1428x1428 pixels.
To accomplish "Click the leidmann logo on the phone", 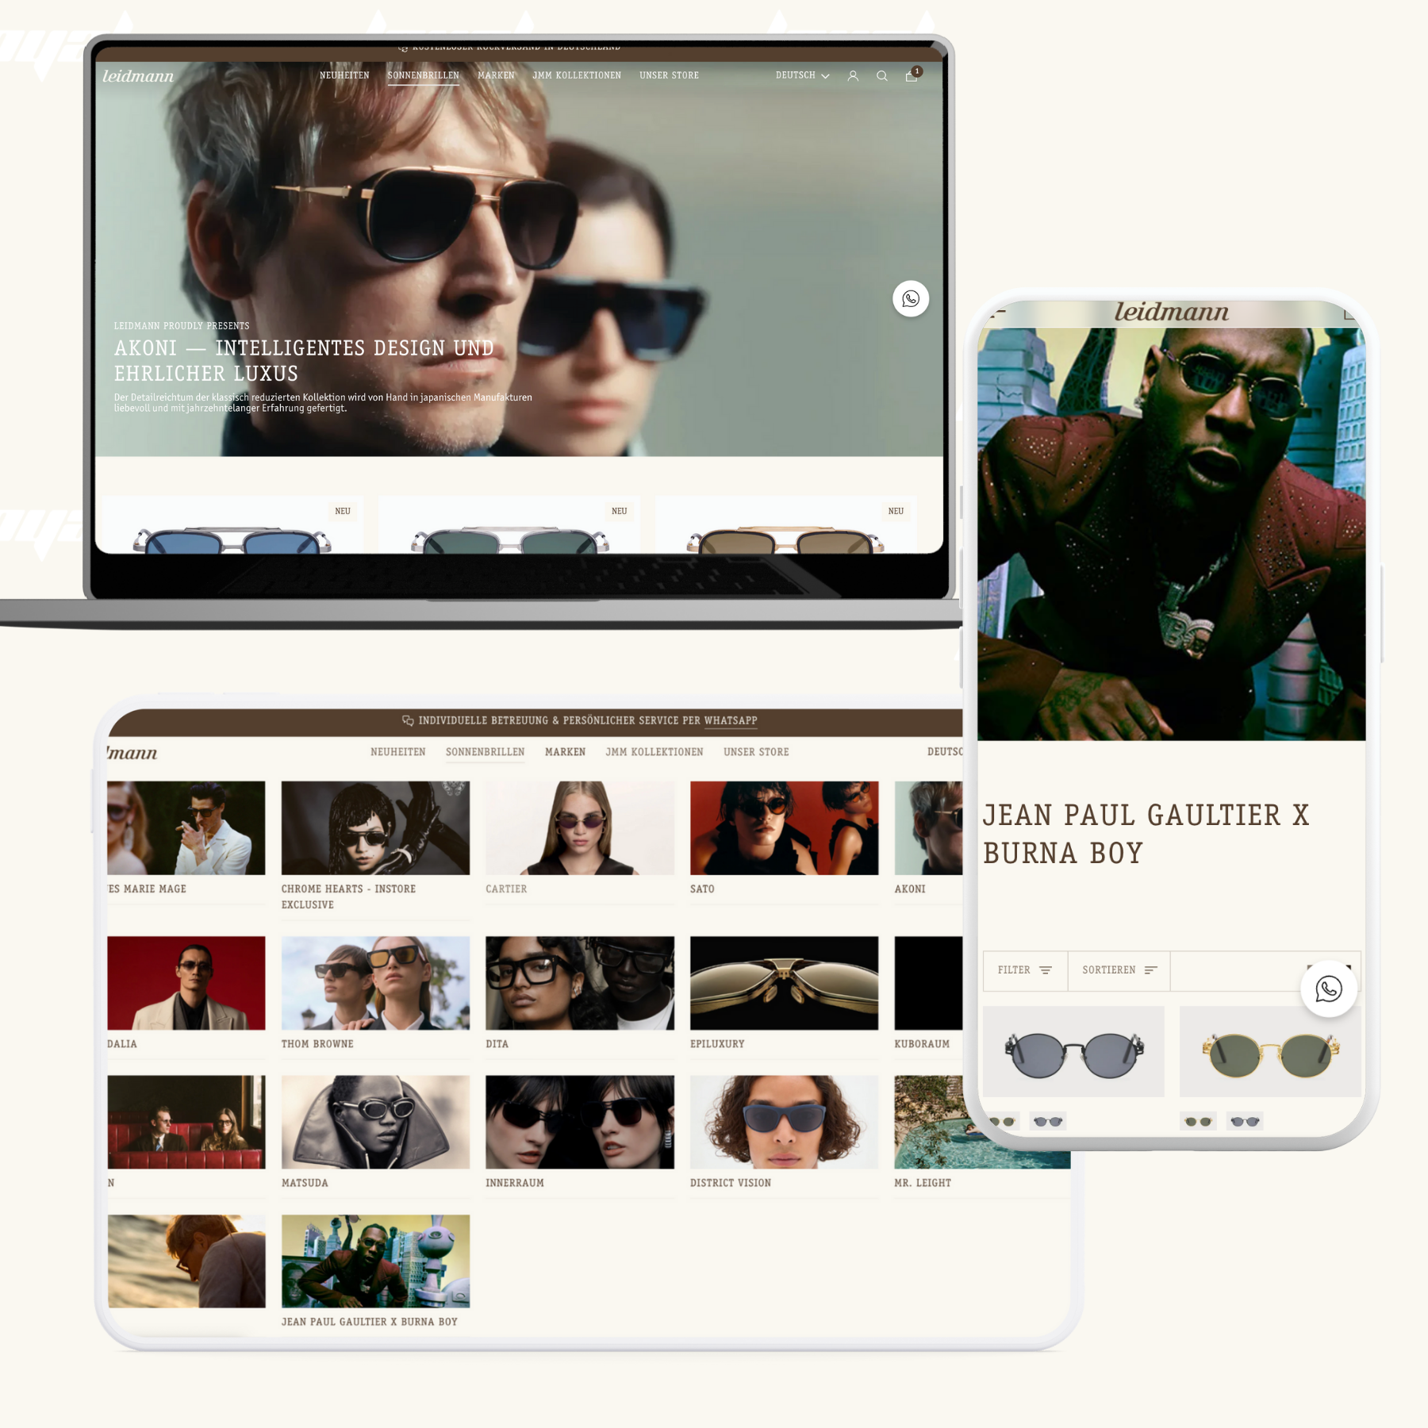I will pos(1171,313).
